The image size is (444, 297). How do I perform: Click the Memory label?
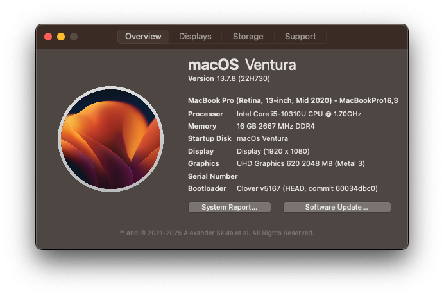202,126
